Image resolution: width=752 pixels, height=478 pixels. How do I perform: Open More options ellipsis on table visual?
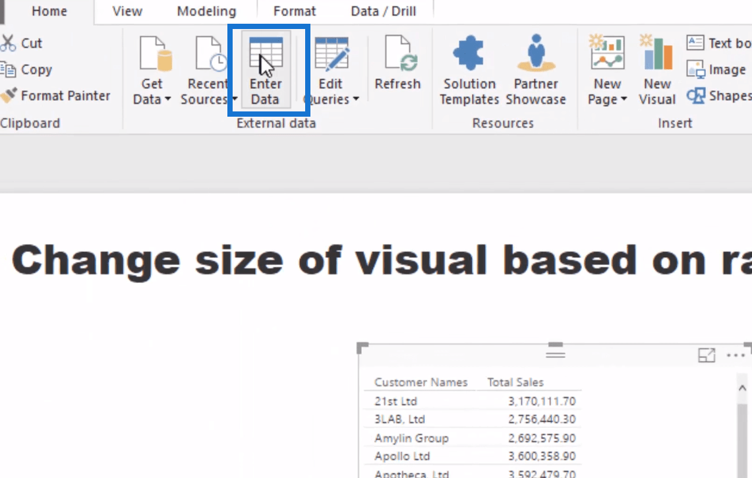pyautogui.click(x=736, y=355)
